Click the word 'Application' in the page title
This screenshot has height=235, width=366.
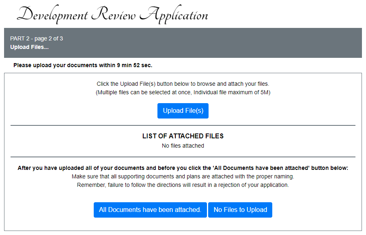click(x=174, y=15)
